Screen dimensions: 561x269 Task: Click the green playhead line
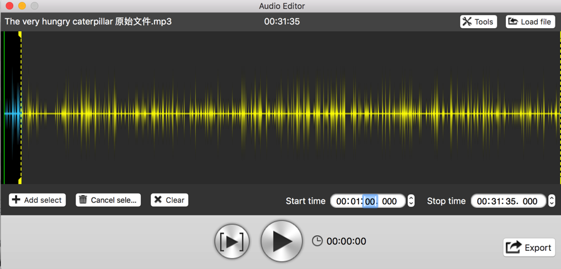[4, 107]
